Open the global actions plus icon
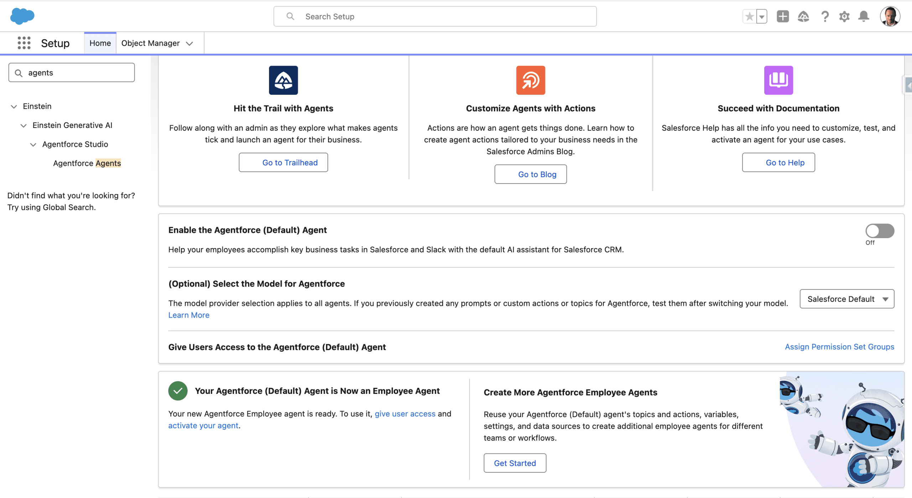The width and height of the screenshot is (912, 498). 782,16
